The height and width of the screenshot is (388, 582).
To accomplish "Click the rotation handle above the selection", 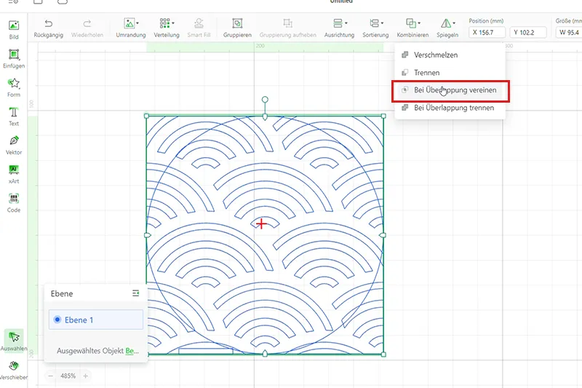I will click(265, 100).
